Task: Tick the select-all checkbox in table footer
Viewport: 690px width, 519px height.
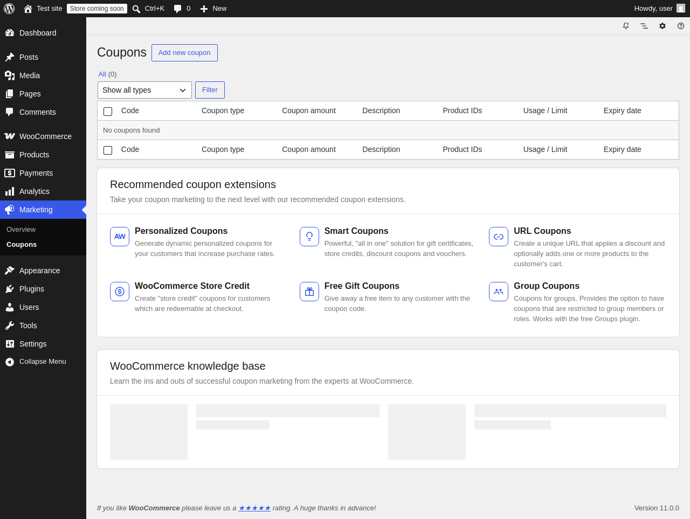Action: pyautogui.click(x=108, y=150)
